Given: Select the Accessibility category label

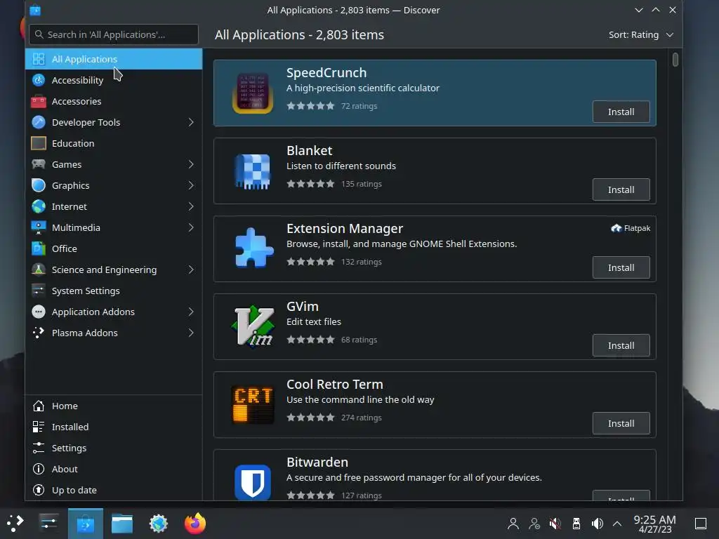Looking at the screenshot, I should tap(77, 80).
